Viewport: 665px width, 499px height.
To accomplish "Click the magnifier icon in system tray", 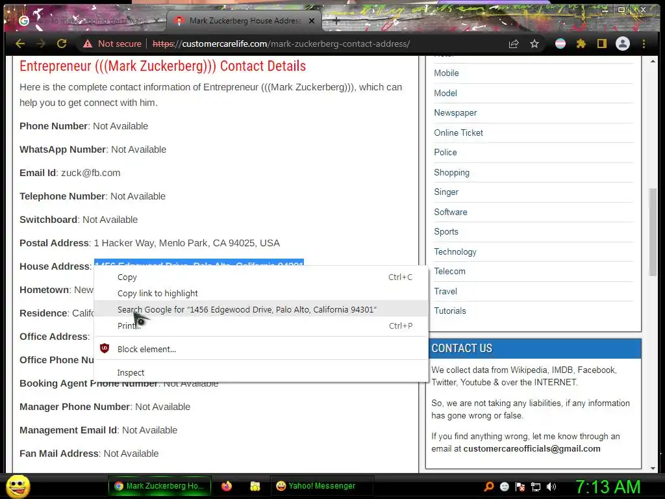I will [489, 486].
